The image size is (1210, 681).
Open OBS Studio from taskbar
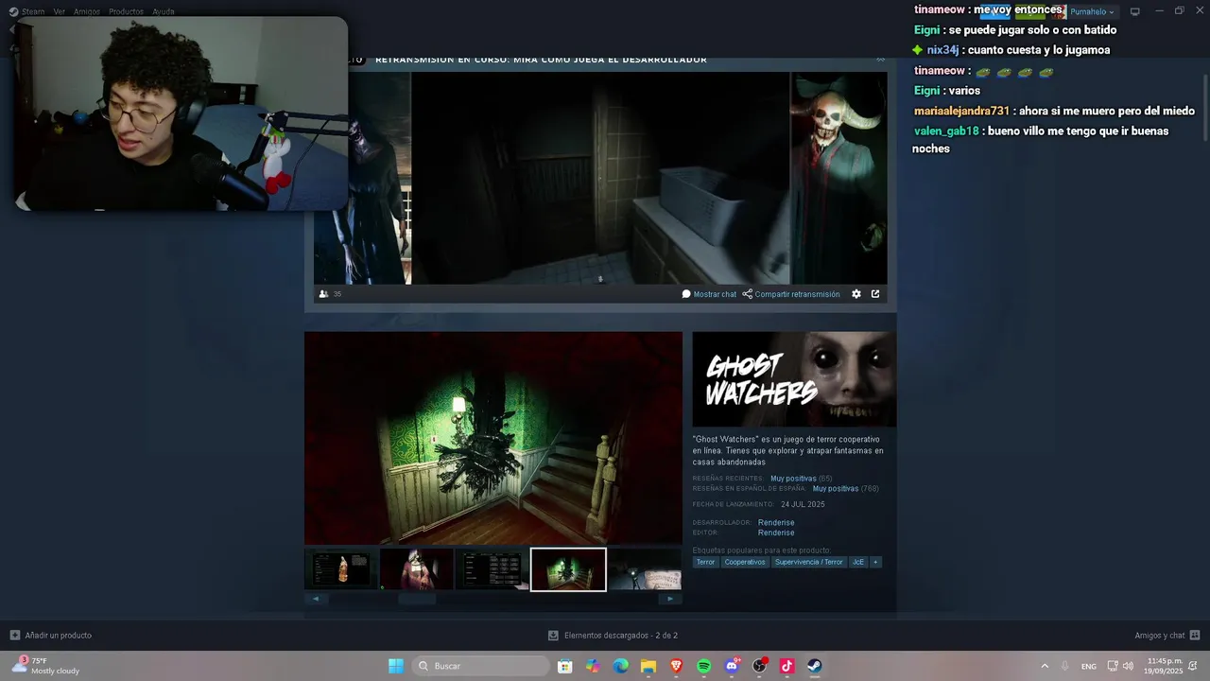[759, 666]
